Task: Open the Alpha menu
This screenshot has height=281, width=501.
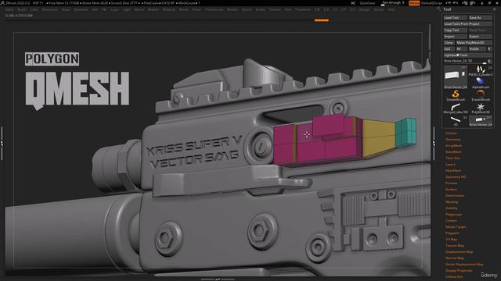Action: point(9,9)
